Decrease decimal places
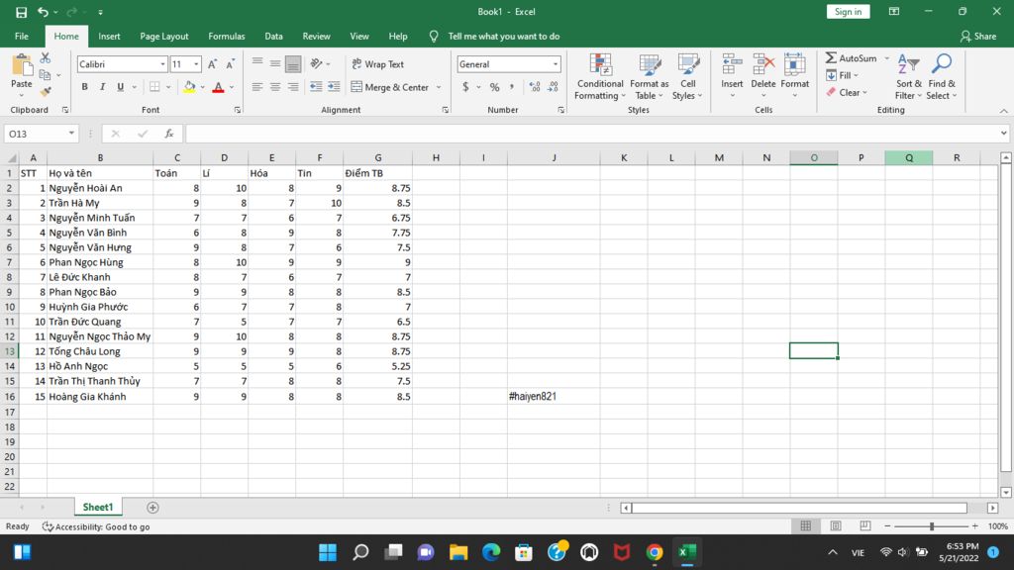Screen dimensions: 1014x570 coord(553,87)
